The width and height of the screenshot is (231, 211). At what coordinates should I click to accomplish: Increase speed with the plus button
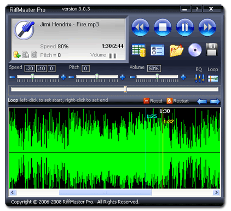coord(63,77)
